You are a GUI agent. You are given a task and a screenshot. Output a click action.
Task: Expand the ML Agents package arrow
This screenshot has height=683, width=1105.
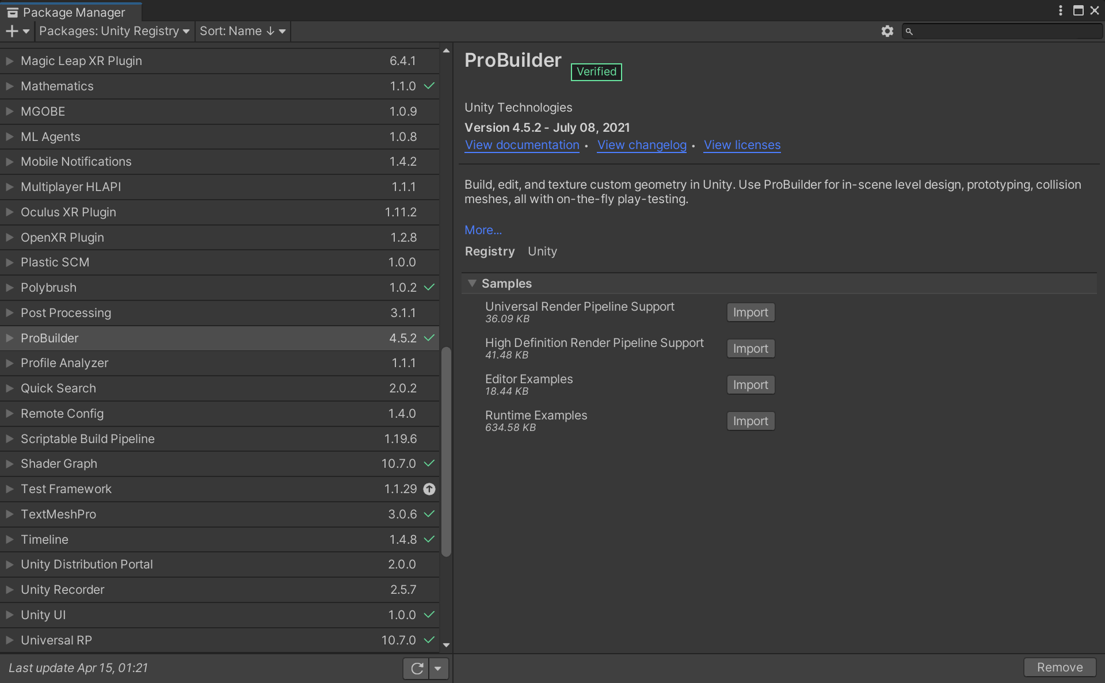pos(9,136)
